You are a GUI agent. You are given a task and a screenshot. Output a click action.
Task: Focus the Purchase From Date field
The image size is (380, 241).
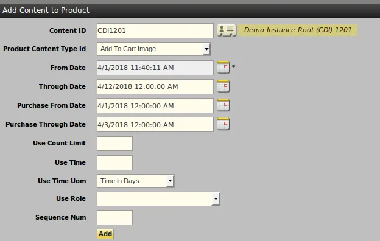(x=155, y=105)
